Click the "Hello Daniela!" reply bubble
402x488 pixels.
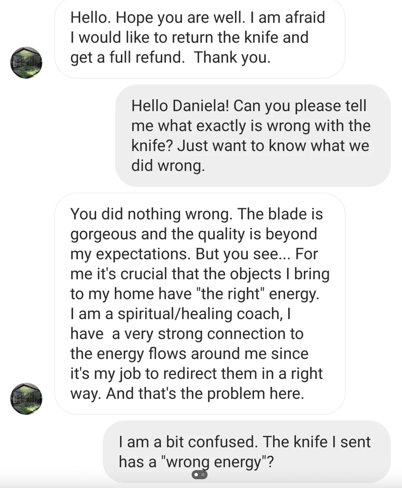252,135
